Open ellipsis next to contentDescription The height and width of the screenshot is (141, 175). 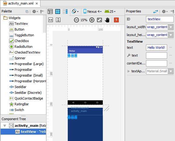tap(171, 63)
